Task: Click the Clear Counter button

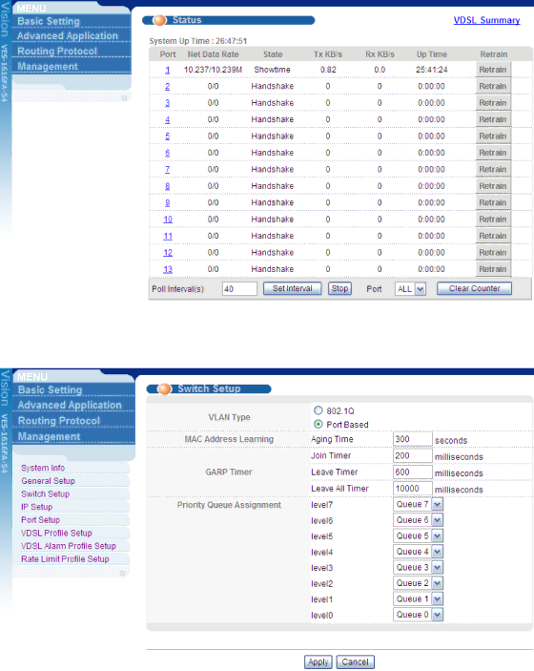Action: pos(474,288)
